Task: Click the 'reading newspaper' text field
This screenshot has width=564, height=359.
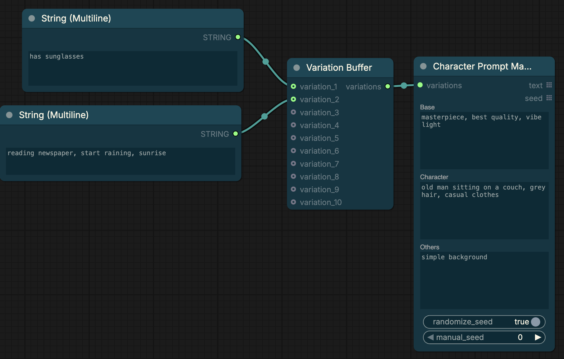Action: [120, 161]
